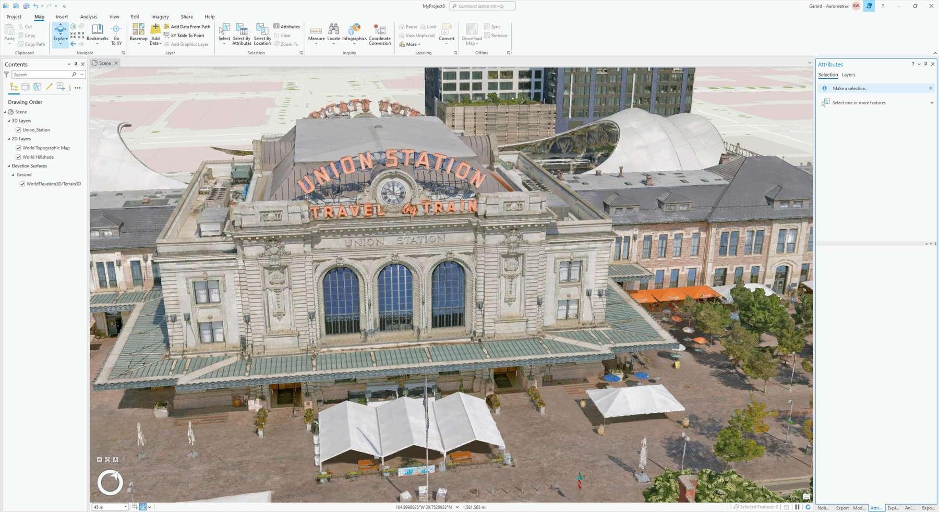Image resolution: width=939 pixels, height=512 pixels.
Task: Switch Contents to List By Snapping
Action: [61, 87]
